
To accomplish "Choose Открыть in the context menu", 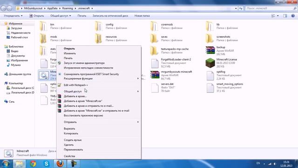I will (69, 49).
